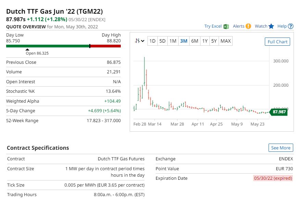Select the 5D chart period
The height and width of the screenshot is (205, 298).
tap(163, 41)
